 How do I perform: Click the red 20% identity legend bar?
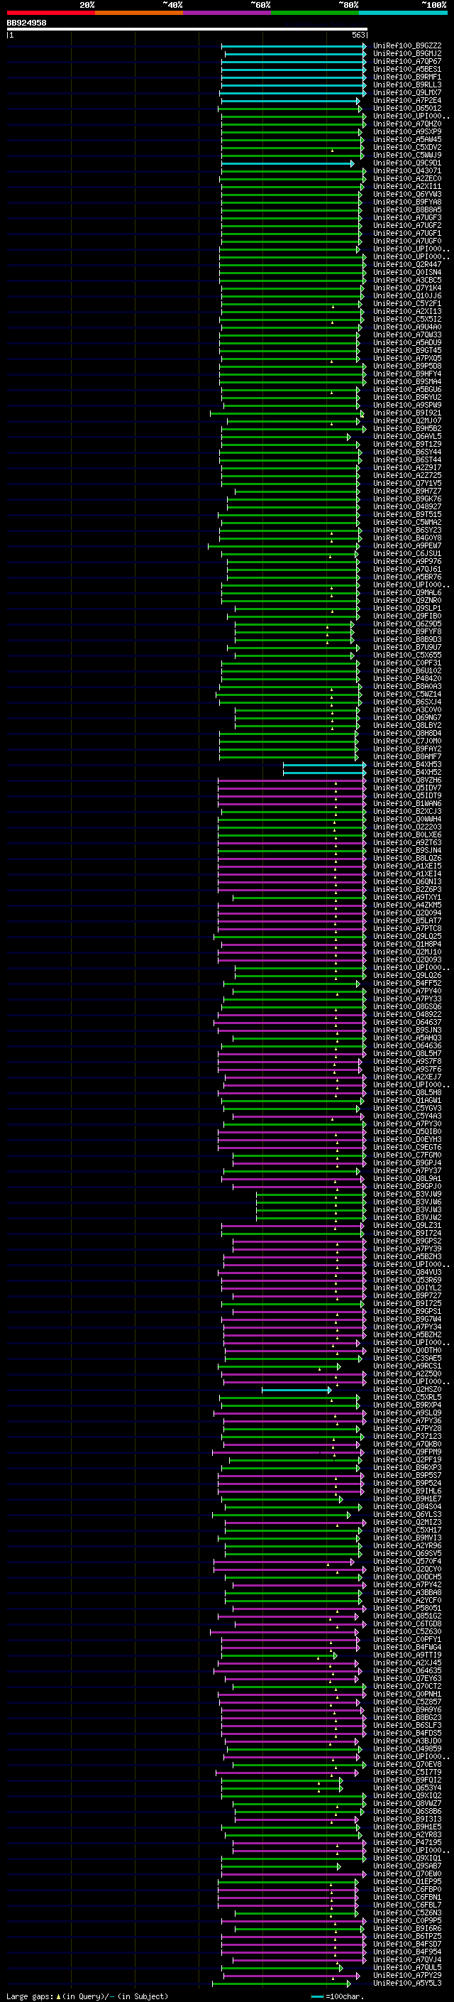tap(50, 13)
